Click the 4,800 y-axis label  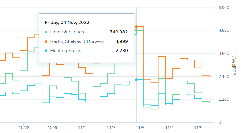click(x=224, y=31)
